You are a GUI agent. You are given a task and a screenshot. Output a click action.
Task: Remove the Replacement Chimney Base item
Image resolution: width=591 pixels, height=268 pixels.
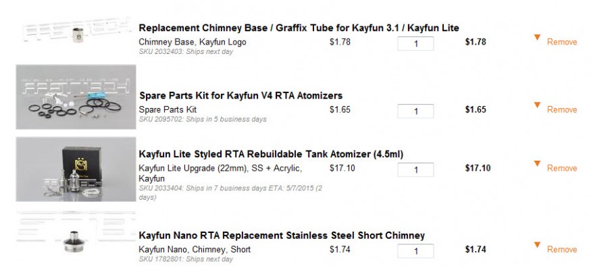pyautogui.click(x=562, y=42)
